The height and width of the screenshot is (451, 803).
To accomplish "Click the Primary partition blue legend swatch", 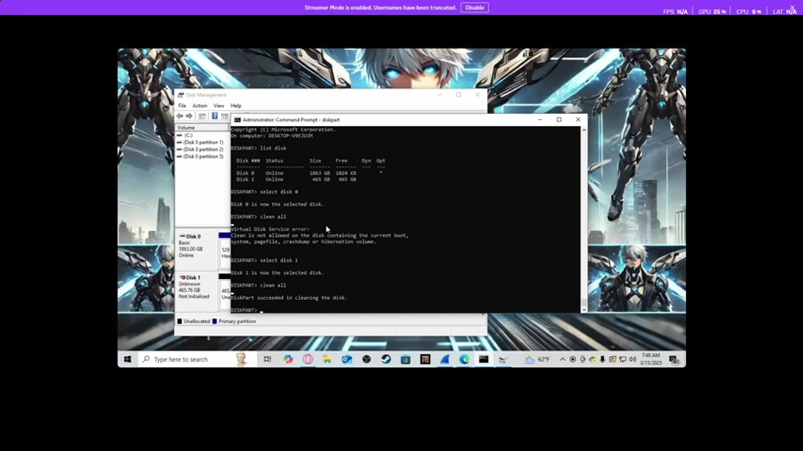I will [215, 321].
